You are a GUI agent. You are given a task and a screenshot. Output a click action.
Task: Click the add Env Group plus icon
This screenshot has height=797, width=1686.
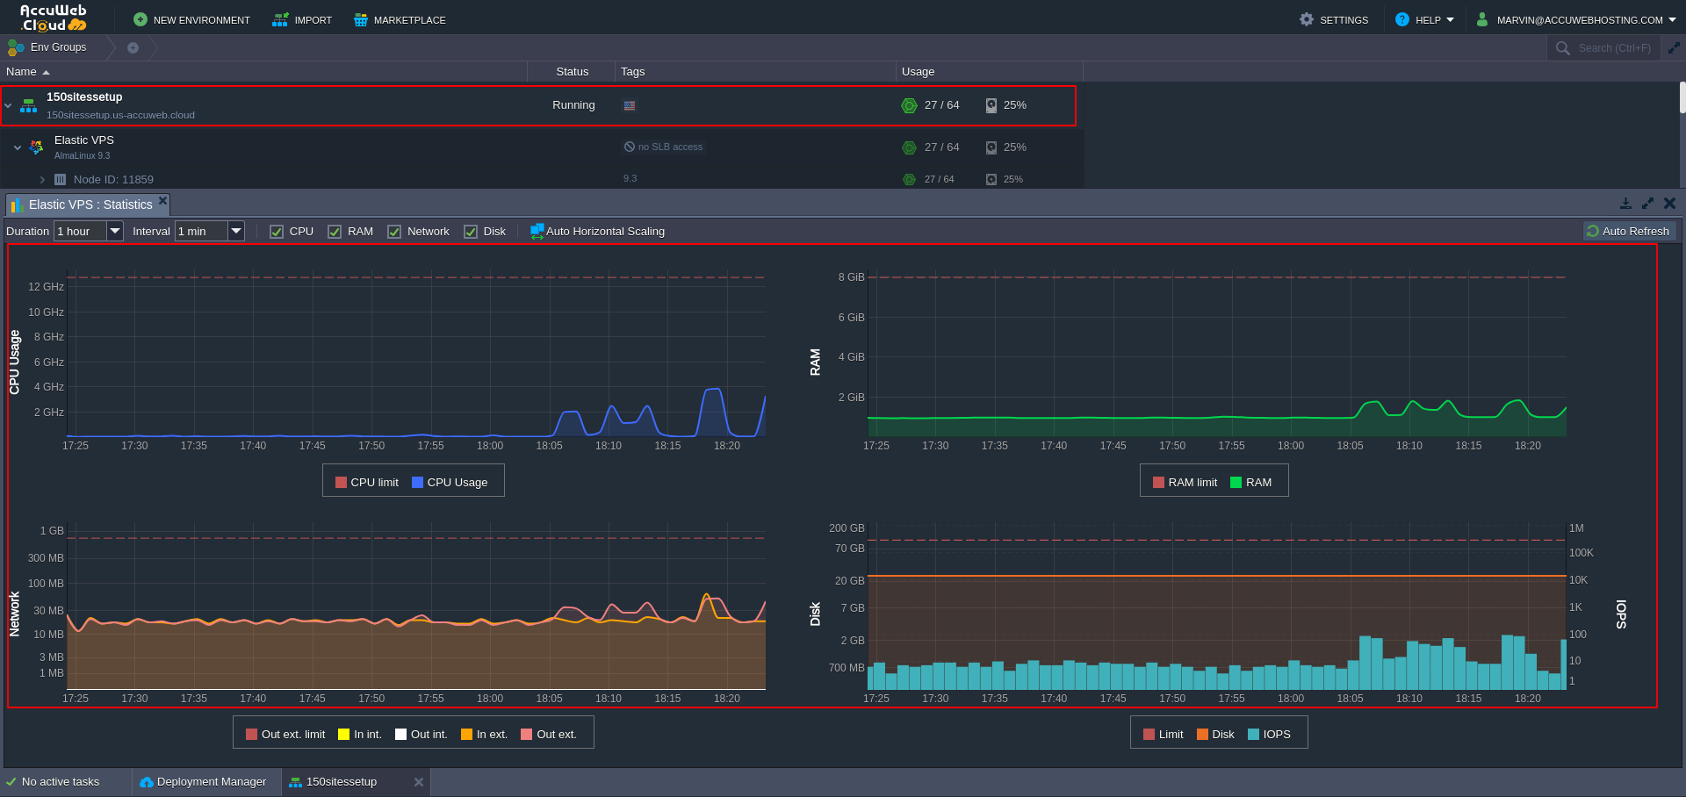pyautogui.click(x=133, y=47)
